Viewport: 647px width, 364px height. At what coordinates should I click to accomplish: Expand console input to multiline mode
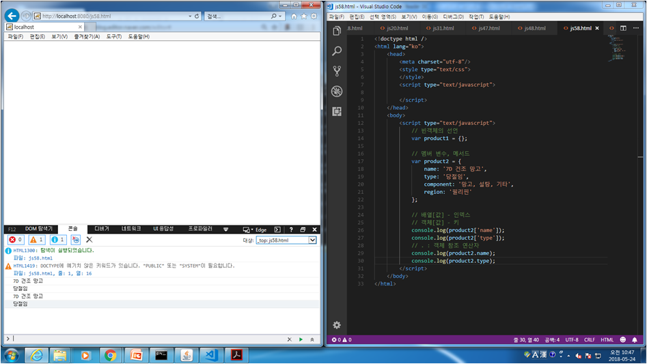(x=312, y=339)
